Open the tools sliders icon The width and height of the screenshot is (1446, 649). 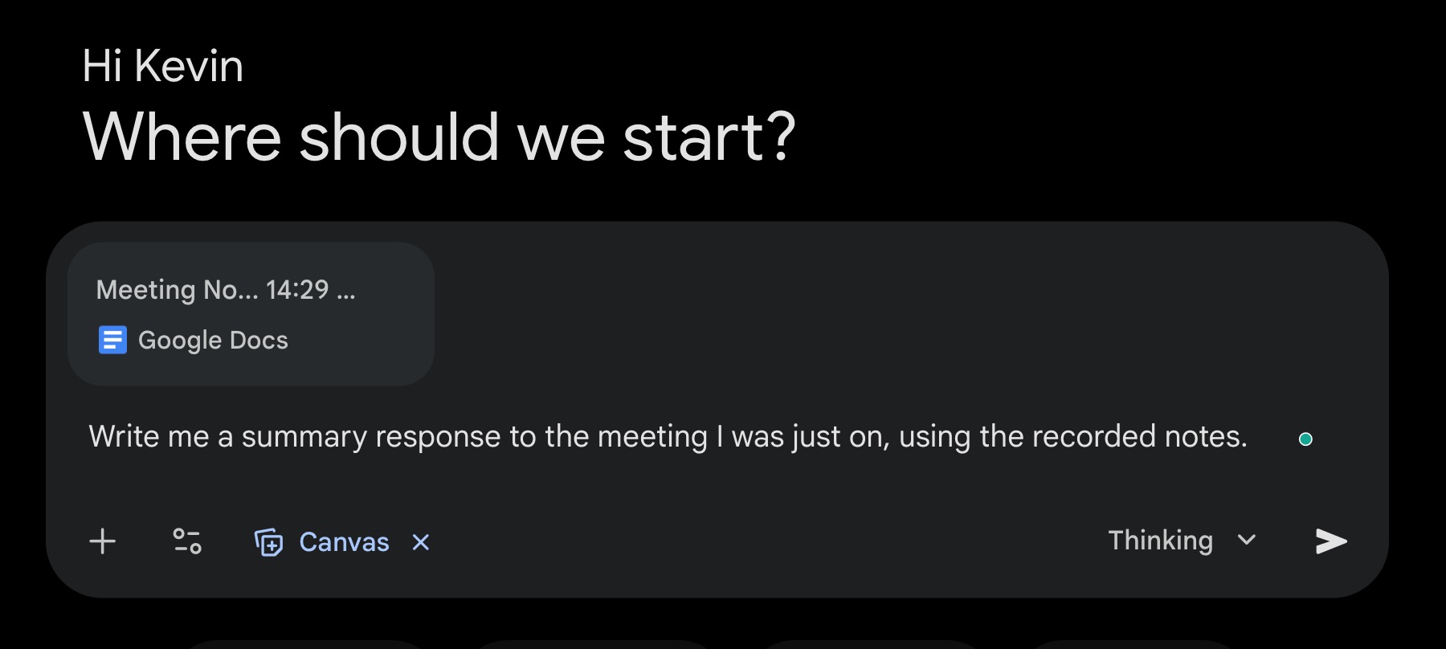pos(187,541)
